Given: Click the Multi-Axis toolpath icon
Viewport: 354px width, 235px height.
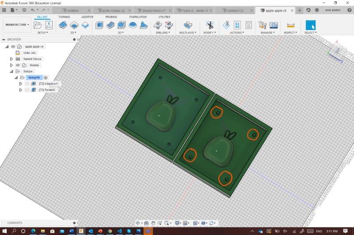Looking at the screenshot, I should point(188,25).
